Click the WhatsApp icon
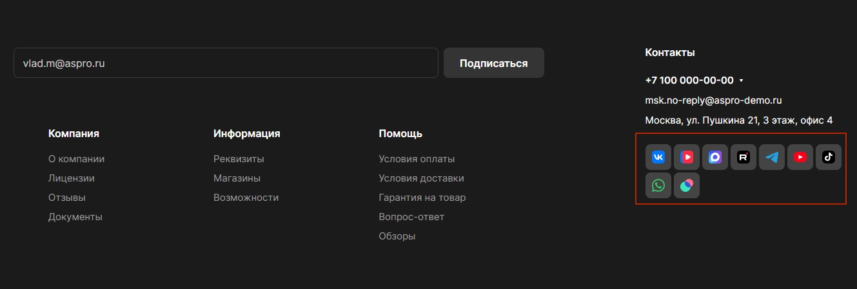Image resolution: width=857 pixels, height=289 pixels. (658, 185)
